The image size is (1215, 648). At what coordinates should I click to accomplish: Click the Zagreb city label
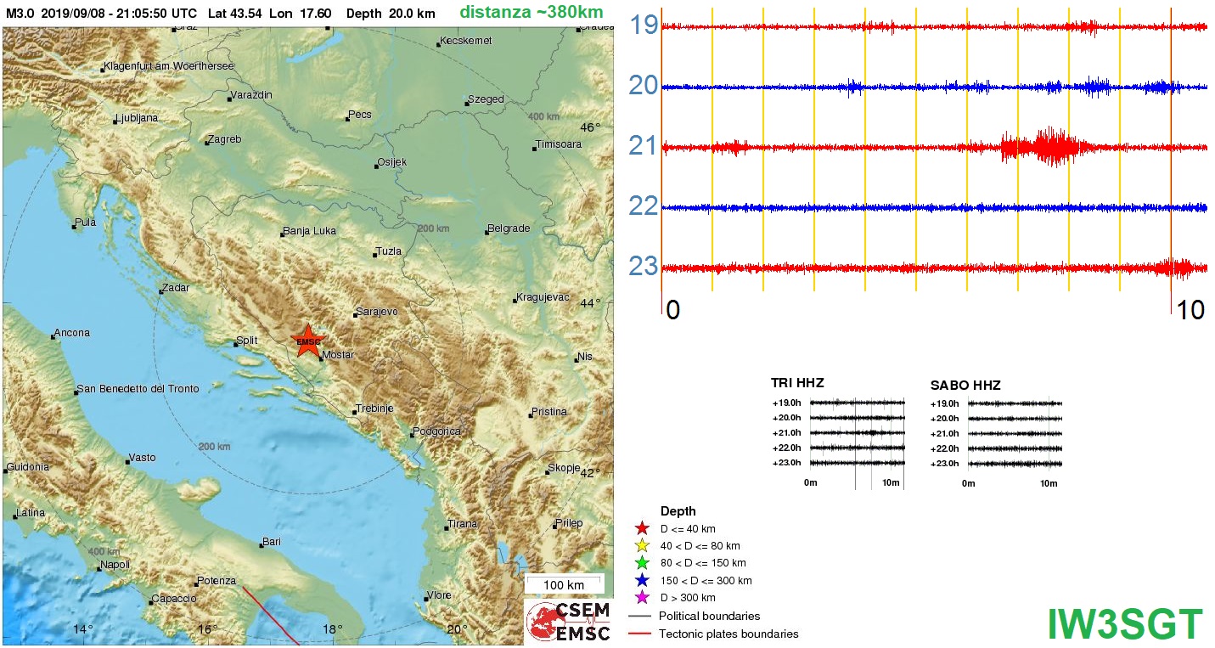pyautogui.click(x=225, y=139)
